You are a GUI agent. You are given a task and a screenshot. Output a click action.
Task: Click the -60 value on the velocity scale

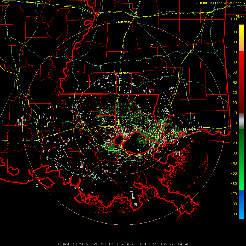click(x=234, y=184)
